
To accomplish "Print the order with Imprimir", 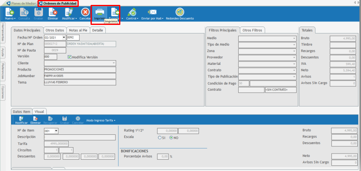I will pyautogui.click(x=99, y=13).
